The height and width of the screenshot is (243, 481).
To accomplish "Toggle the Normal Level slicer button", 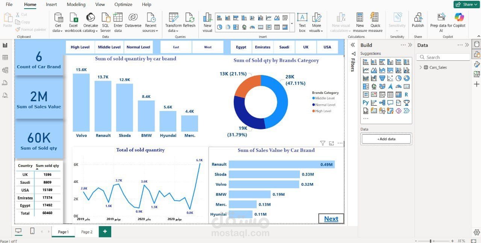I will pyautogui.click(x=138, y=47).
